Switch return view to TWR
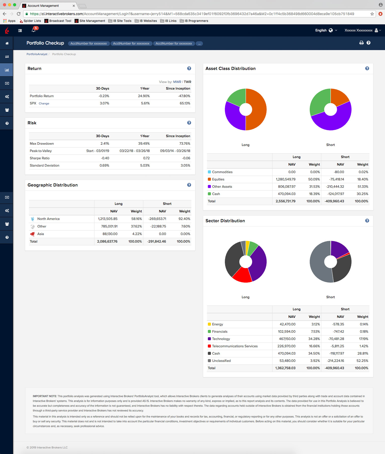 point(187,82)
